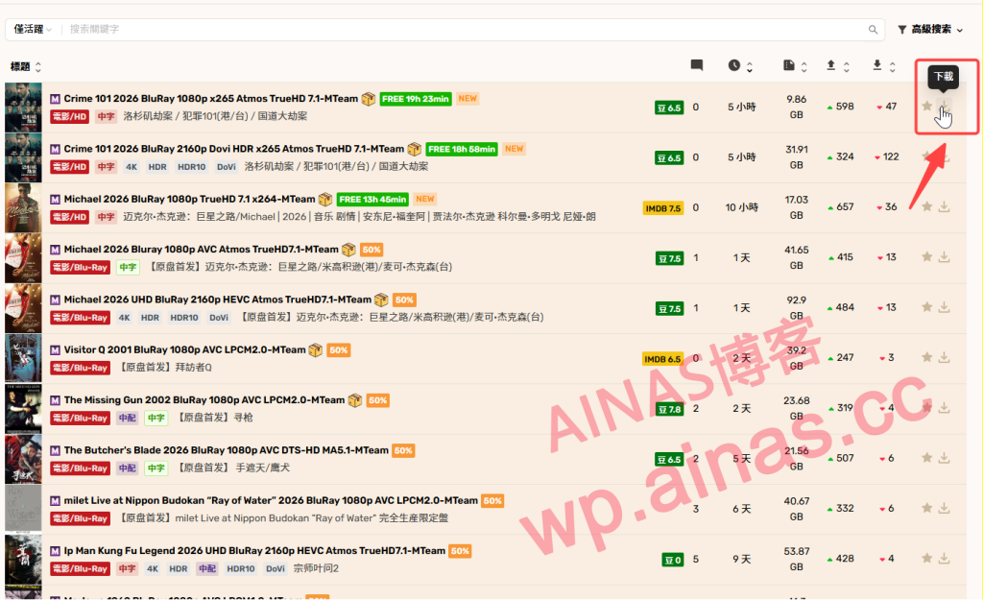Click package icon beside The Missing Gun title

click(355, 400)
